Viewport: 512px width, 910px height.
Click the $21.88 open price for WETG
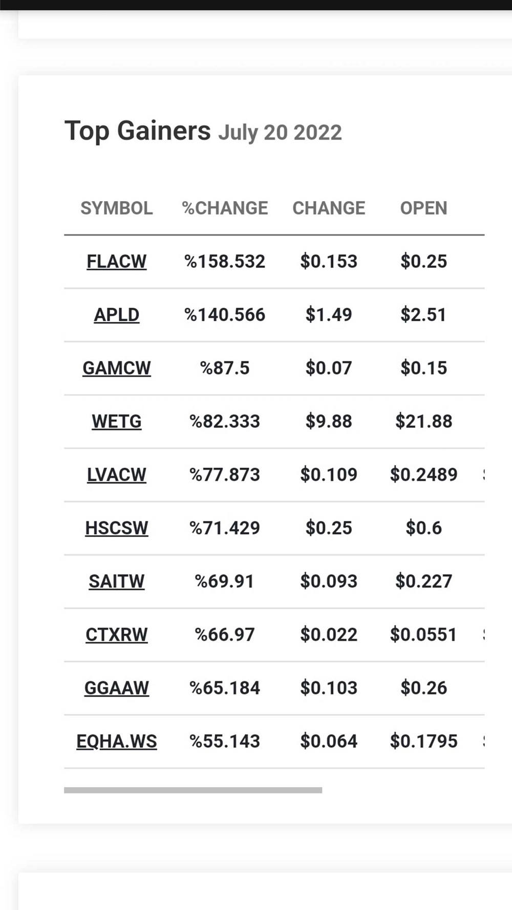pos(423,421)
